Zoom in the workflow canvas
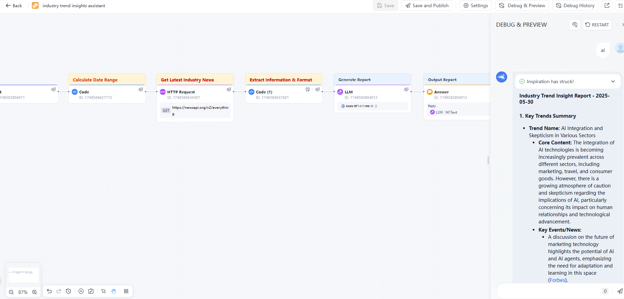The height and width of the screenshot is (299, 624). [x=35, y=292]
